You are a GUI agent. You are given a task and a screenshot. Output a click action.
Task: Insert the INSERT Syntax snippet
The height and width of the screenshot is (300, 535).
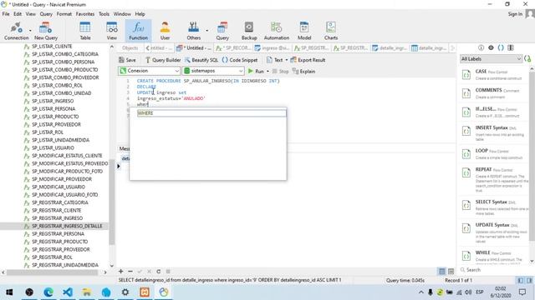[x=495, y=132]
